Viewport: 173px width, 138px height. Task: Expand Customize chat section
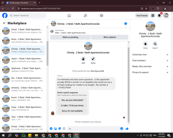click(x=150, y=55)
